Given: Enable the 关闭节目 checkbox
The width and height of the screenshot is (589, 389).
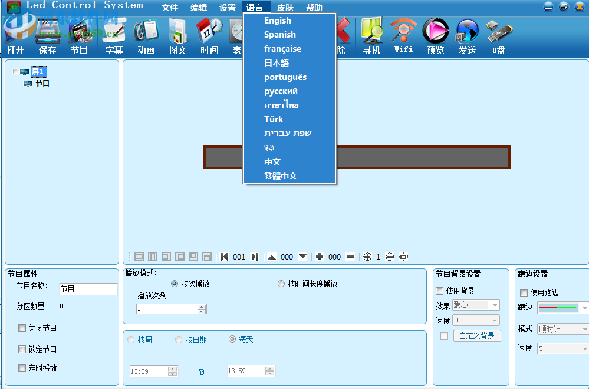Looking at the screenshot, I should [x=22, y=328].
